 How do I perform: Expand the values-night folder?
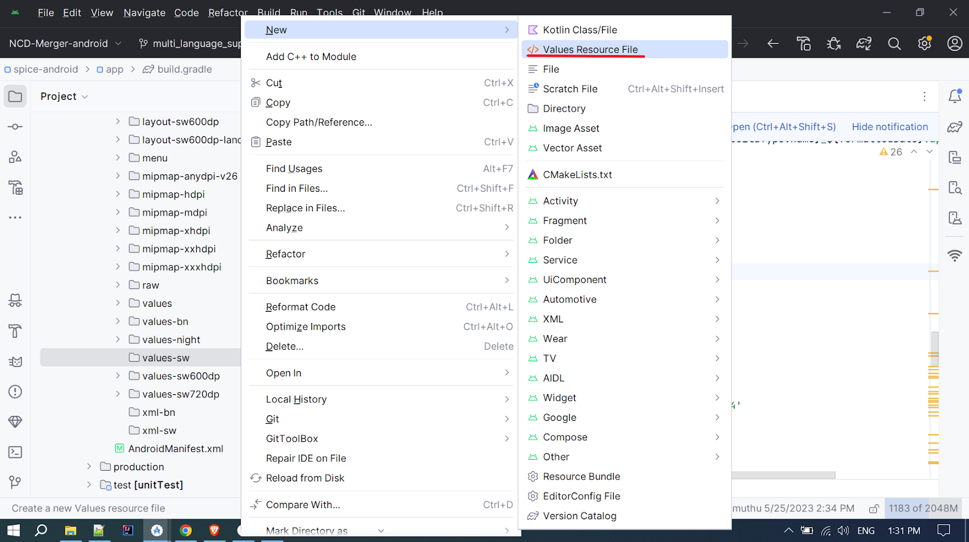point(118,340)
